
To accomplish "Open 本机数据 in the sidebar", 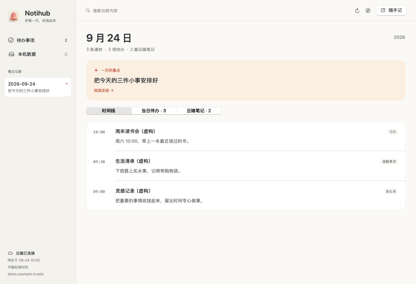I will pyautogui.click(x=38, y=54).
